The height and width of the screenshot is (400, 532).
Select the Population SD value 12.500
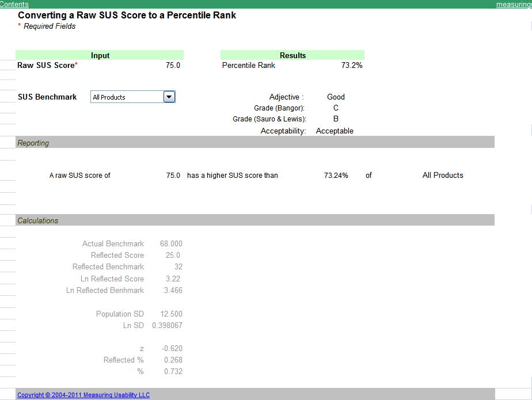(x=171, y=314)
